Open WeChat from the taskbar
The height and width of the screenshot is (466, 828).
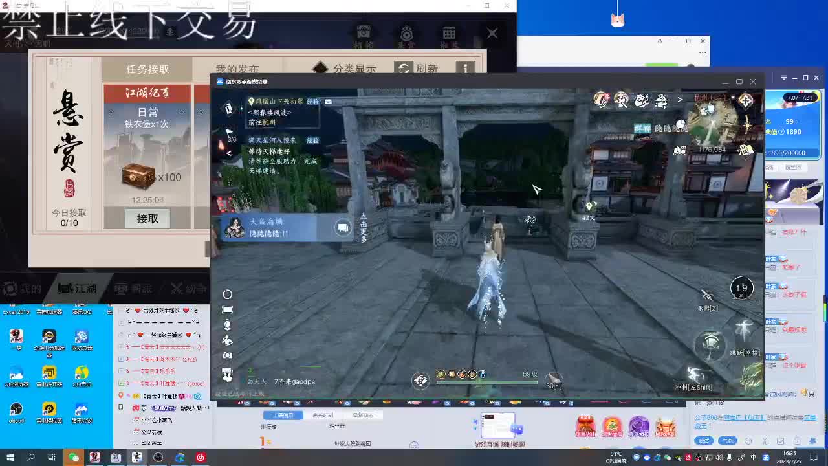[x=74, y=458]
